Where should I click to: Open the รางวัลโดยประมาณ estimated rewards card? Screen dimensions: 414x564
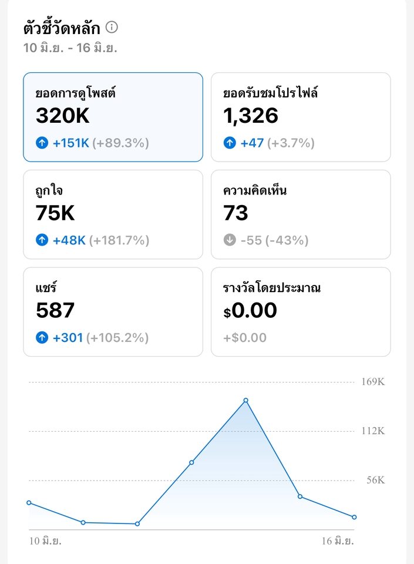coord(300,311)
